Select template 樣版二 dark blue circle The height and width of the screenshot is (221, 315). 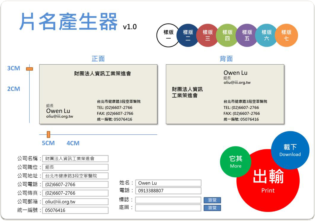coord(188,35)
